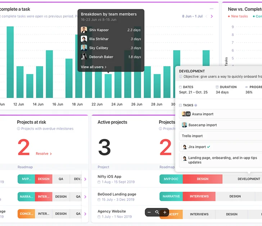Select the Asana import task
This screenshot has width=262, height=226.
pos(203,114)
